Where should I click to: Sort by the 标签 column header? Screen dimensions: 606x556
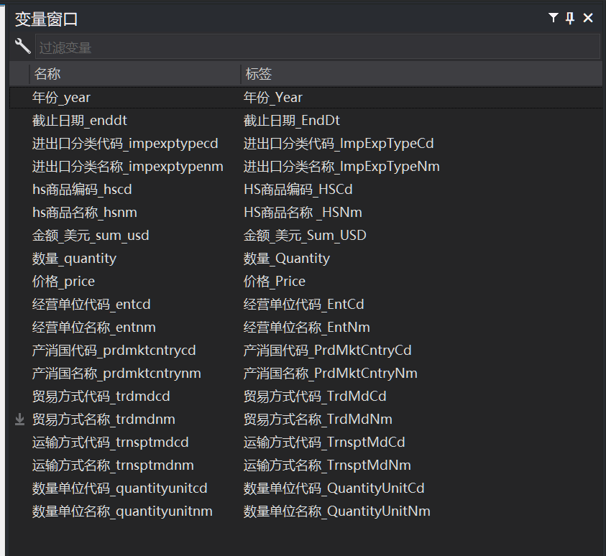(259, 74)
